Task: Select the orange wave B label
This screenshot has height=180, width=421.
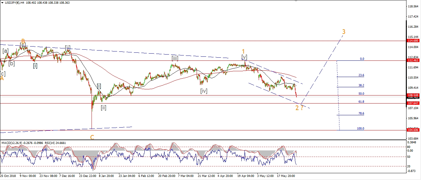Action: click(x=23, y=41)
